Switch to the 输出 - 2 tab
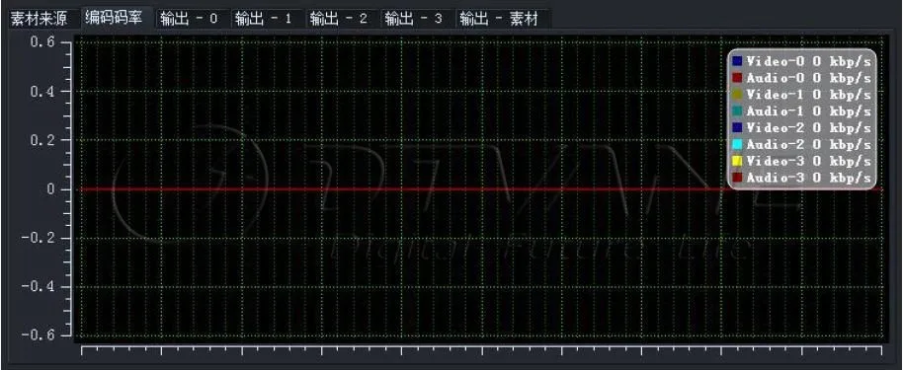 pyautogui.click(x=343, y=19)
